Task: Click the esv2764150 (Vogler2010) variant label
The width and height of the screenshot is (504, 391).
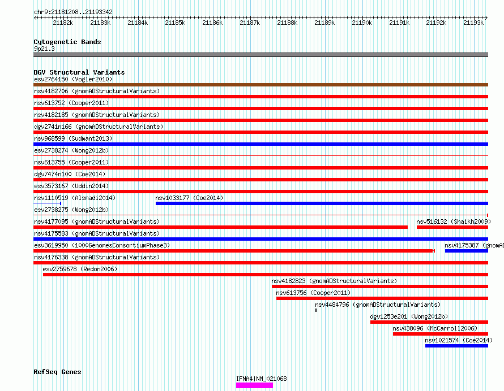Action: point(73,79)
